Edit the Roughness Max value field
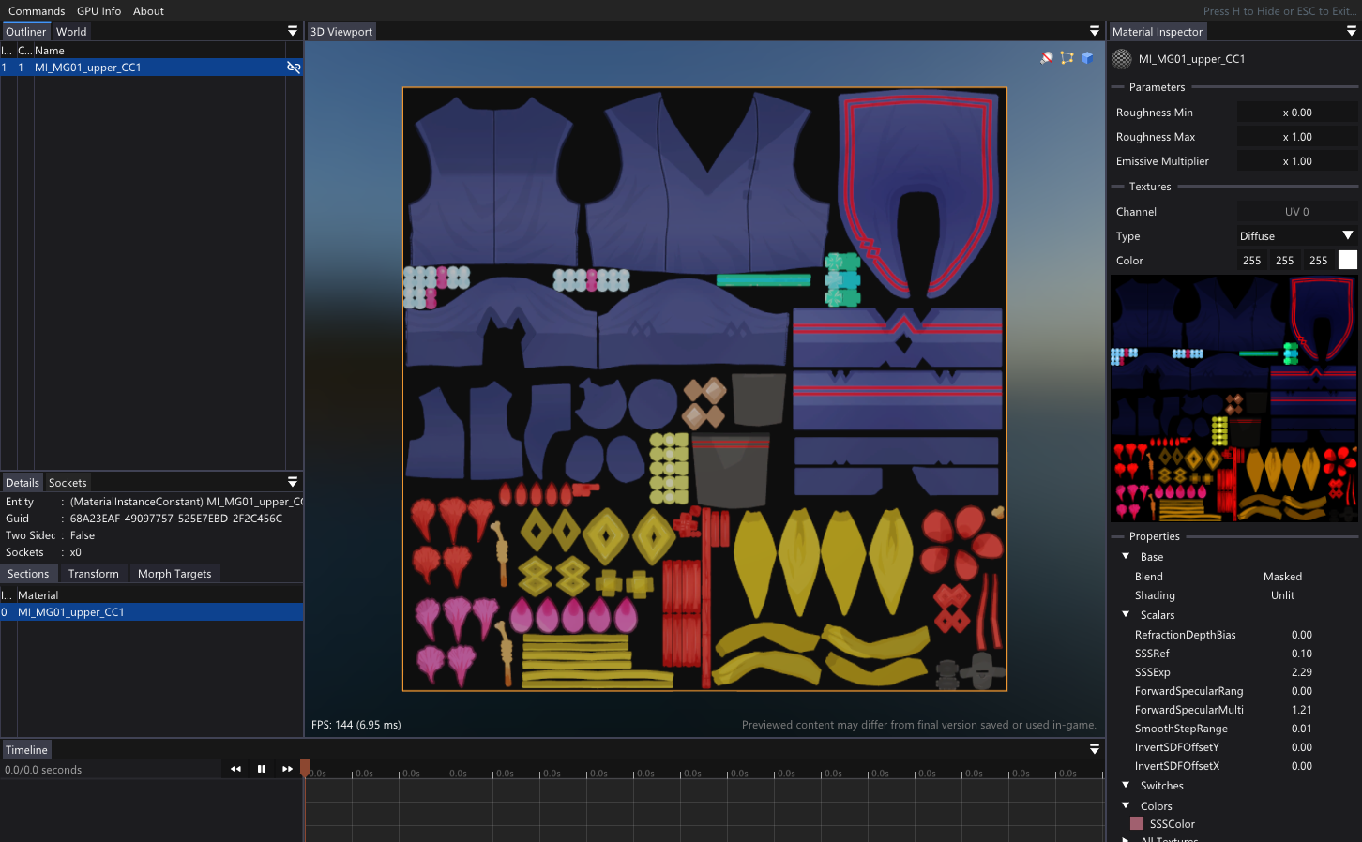The height and width of the screenshot is (842, 1362). [x=1297, y=137]
